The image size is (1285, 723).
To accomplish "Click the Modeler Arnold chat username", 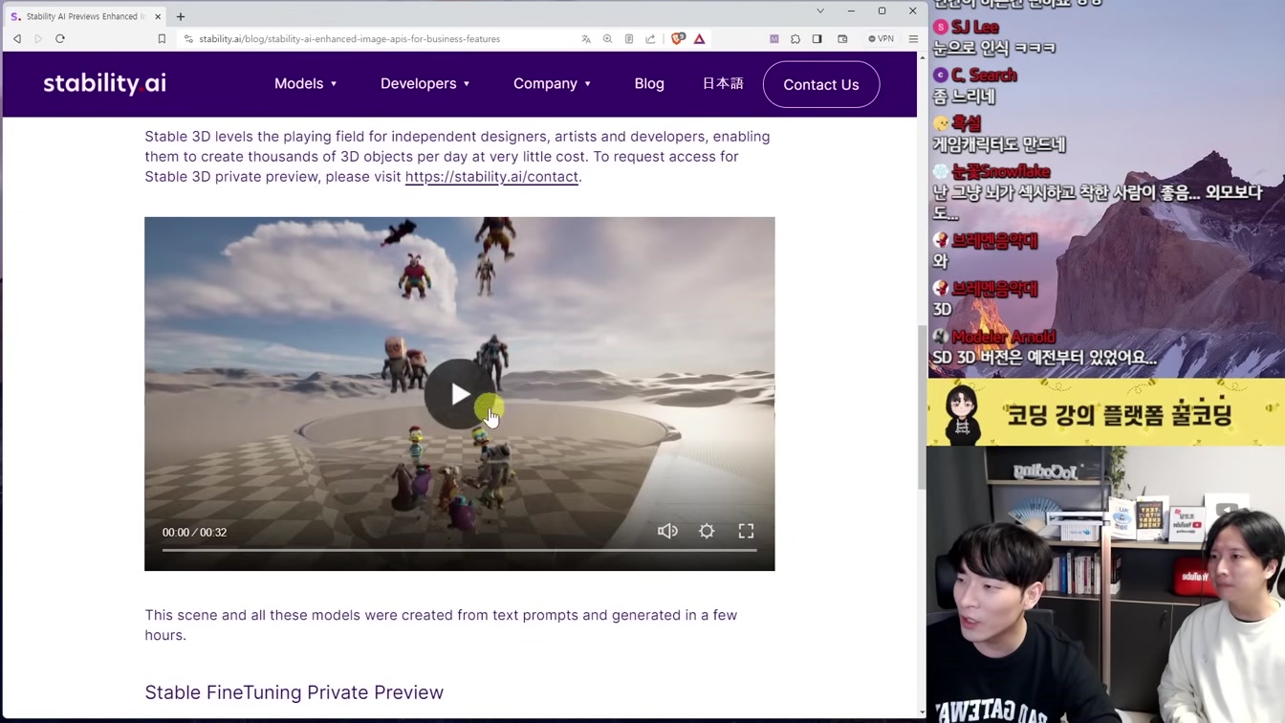I will point(1004,337).
